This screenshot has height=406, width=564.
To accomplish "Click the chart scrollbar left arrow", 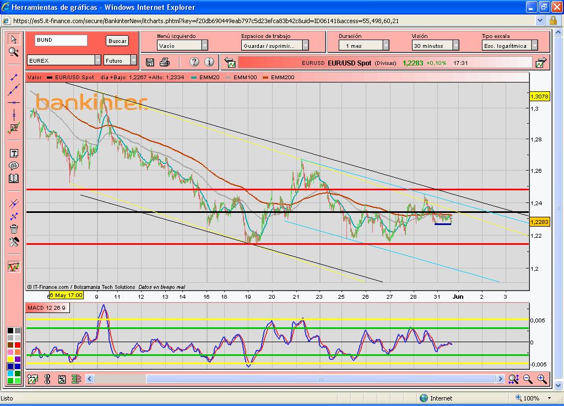I will 90,379.
